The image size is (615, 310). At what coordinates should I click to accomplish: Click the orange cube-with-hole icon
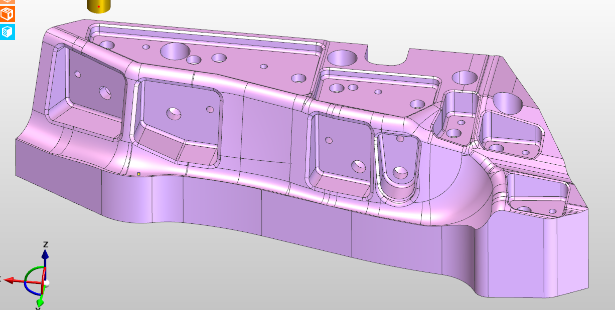[8, 15]
